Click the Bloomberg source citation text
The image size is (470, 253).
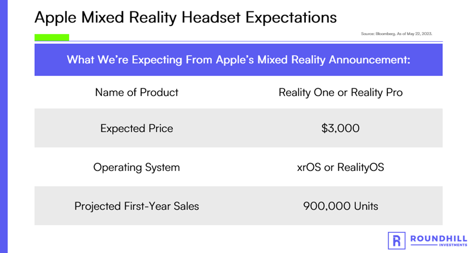[x=396, y=34]
